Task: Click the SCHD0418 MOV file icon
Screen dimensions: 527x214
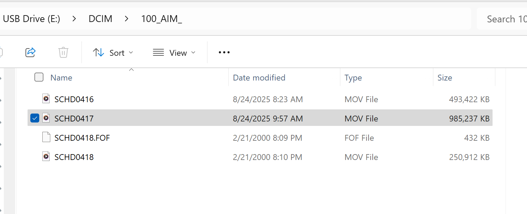Action: 46,157
